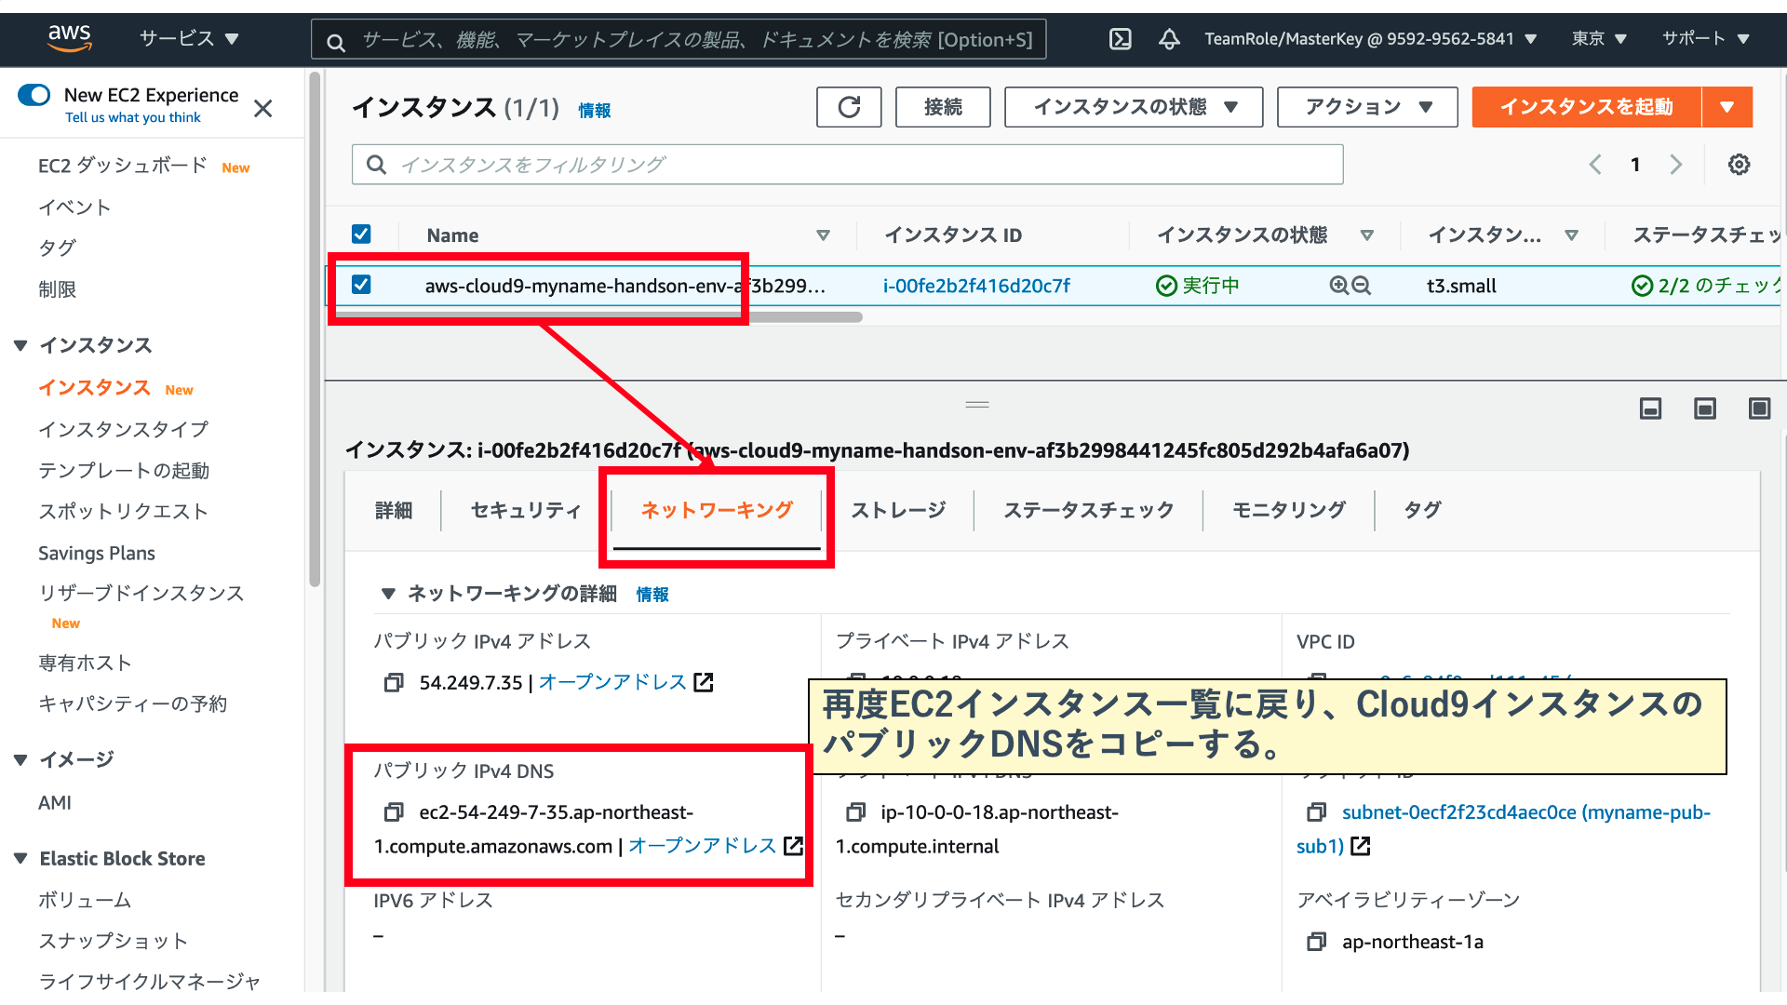This screenshot has height=1005, width=1787.
Task: Open EC2 ダッシュボード in sidebar
Action: 123,166
